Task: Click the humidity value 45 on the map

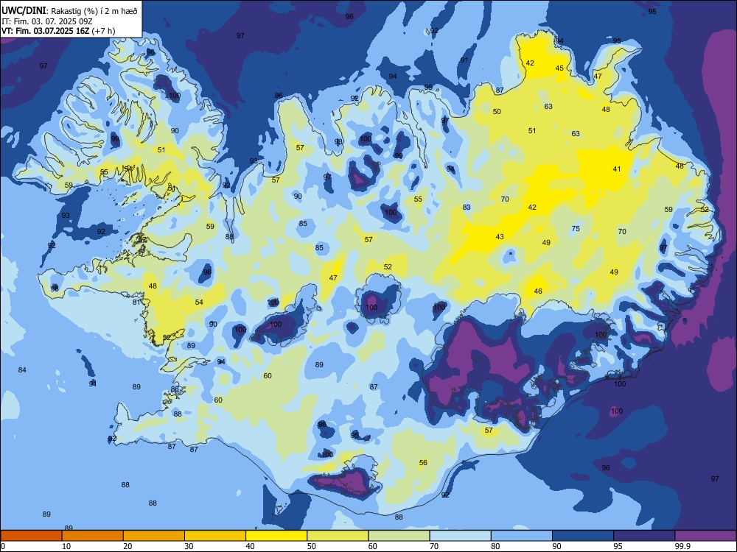Action: coord(559,68)
